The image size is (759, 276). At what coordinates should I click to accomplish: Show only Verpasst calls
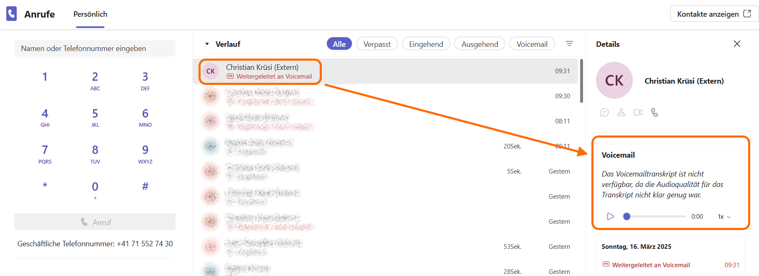tap(377, 44)
